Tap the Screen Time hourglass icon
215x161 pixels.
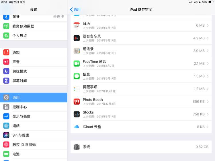[6, 81]
